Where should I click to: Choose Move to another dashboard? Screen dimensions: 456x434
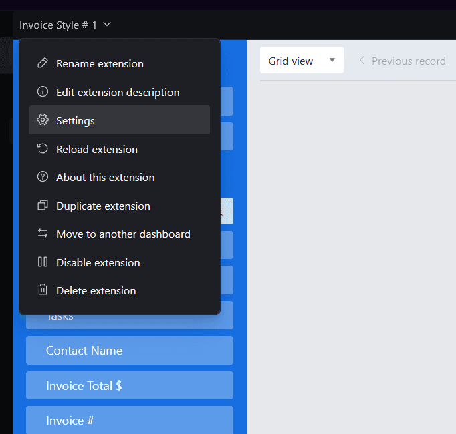pyautogui.click(x=120, y=234)
